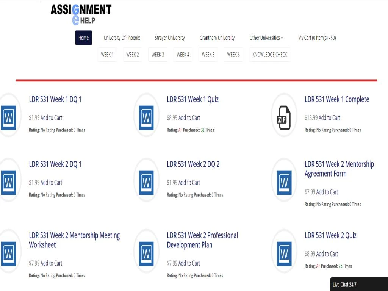Click the 32 Times purchased count
Image resolution: width=388 pixels, height=291 pixels.
(207, 130)
